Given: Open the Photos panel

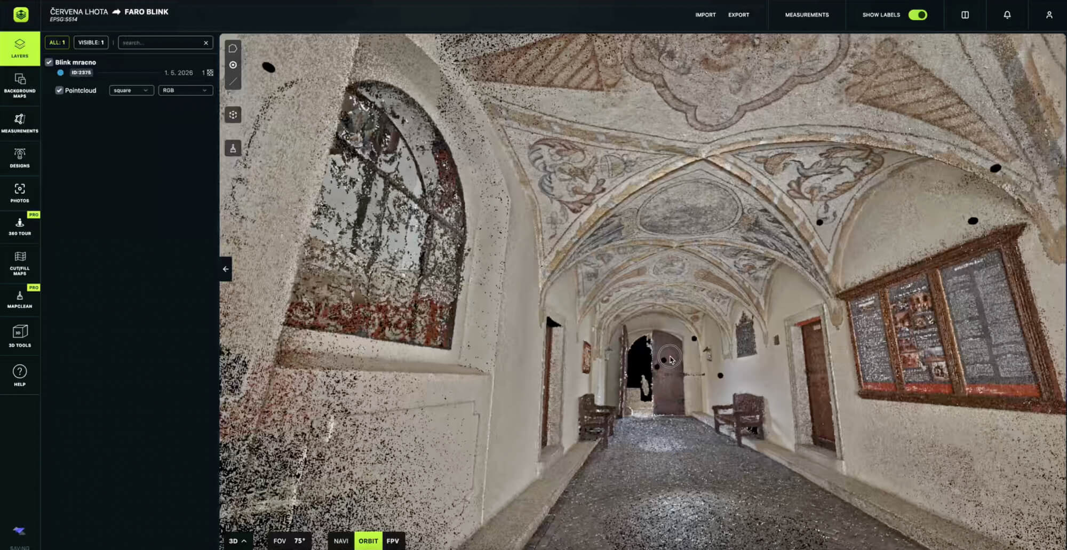Looking at the screenshot, I should coord(20,193).
